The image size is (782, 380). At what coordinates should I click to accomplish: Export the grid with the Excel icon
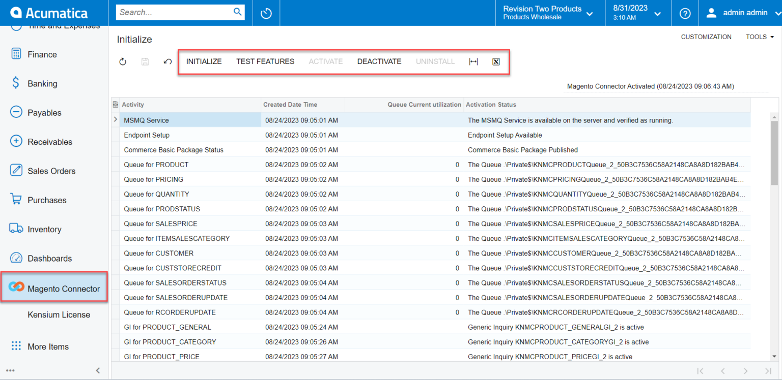pyautogui.click(x=496, y=61)
